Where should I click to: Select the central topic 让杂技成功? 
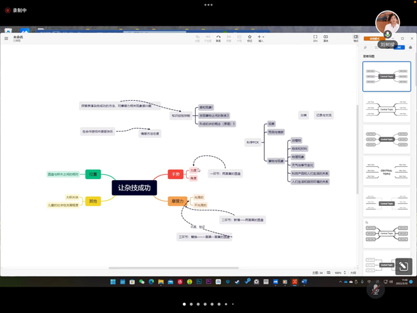[134, 188]
